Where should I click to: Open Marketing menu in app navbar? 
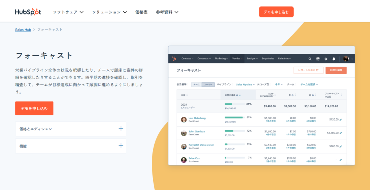tap(221, 59)
